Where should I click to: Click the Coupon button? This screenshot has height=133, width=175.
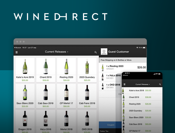110,125
